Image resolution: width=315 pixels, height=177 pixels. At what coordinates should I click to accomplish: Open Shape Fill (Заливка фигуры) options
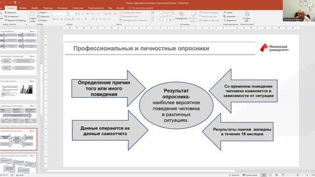click(209, 13)
